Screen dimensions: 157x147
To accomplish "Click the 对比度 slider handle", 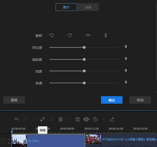I will [84, 47].
